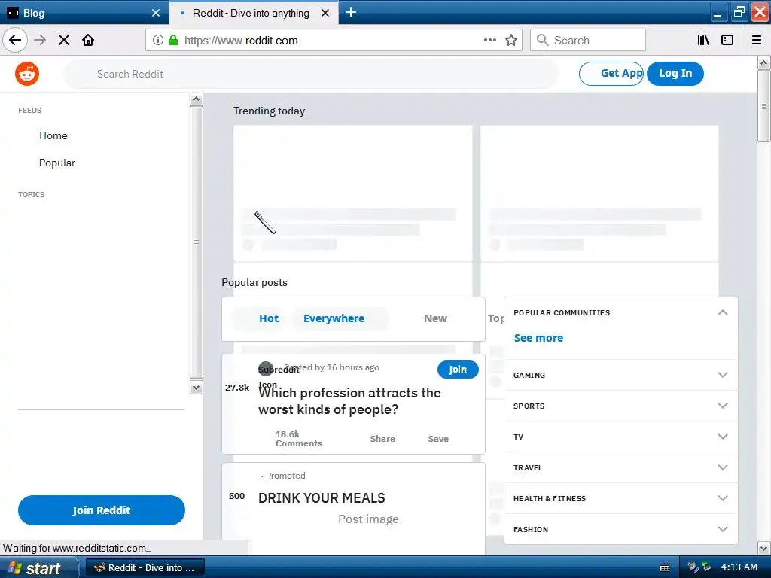771x578 pixels.
Task: Click the page scrollbar up arrow
Action: click(x=763, y=62)
